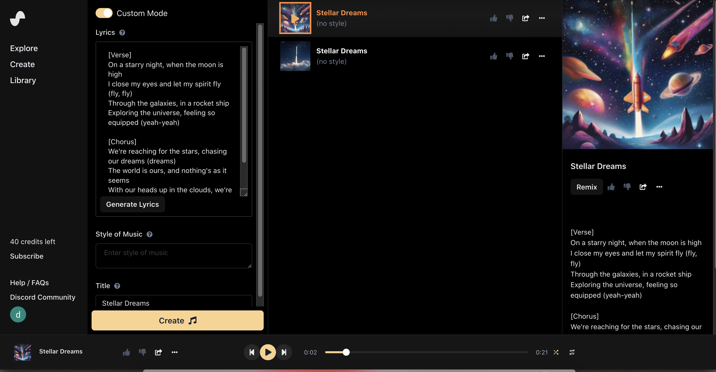Open the Library page
Screen dimensions: 716x372
point(23,80)
